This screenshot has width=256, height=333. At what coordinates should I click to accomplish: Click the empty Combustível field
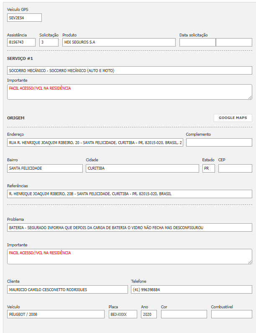point(231,314)
